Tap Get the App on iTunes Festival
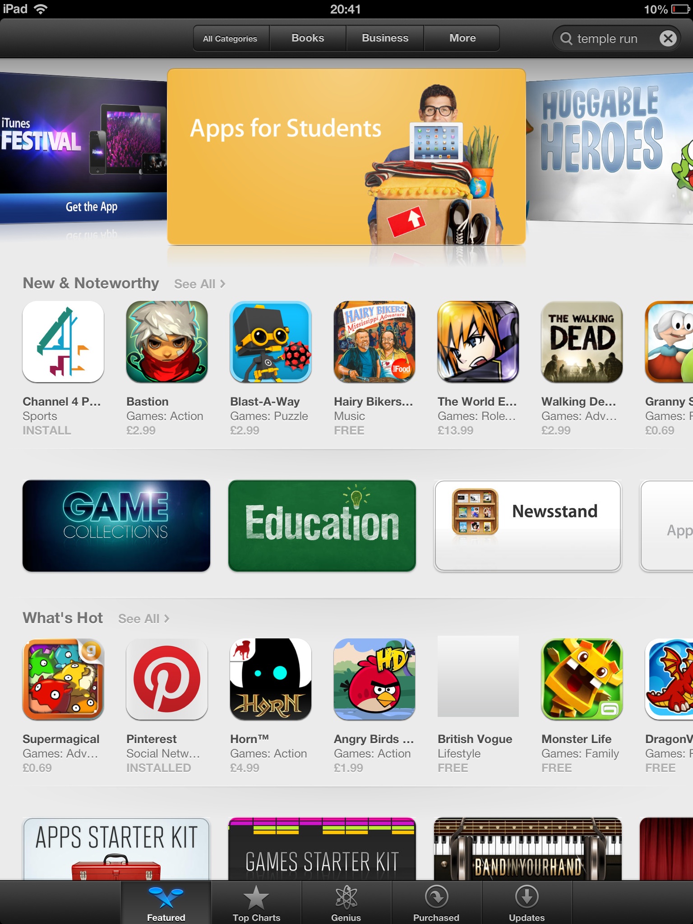Viewport: 693px width, 924px height. [x=92, y=207]
